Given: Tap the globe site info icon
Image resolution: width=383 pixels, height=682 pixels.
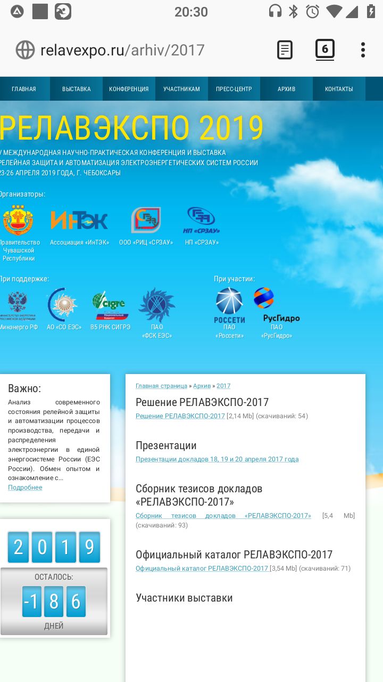Looking at the screenshot, I should [25, 50].
